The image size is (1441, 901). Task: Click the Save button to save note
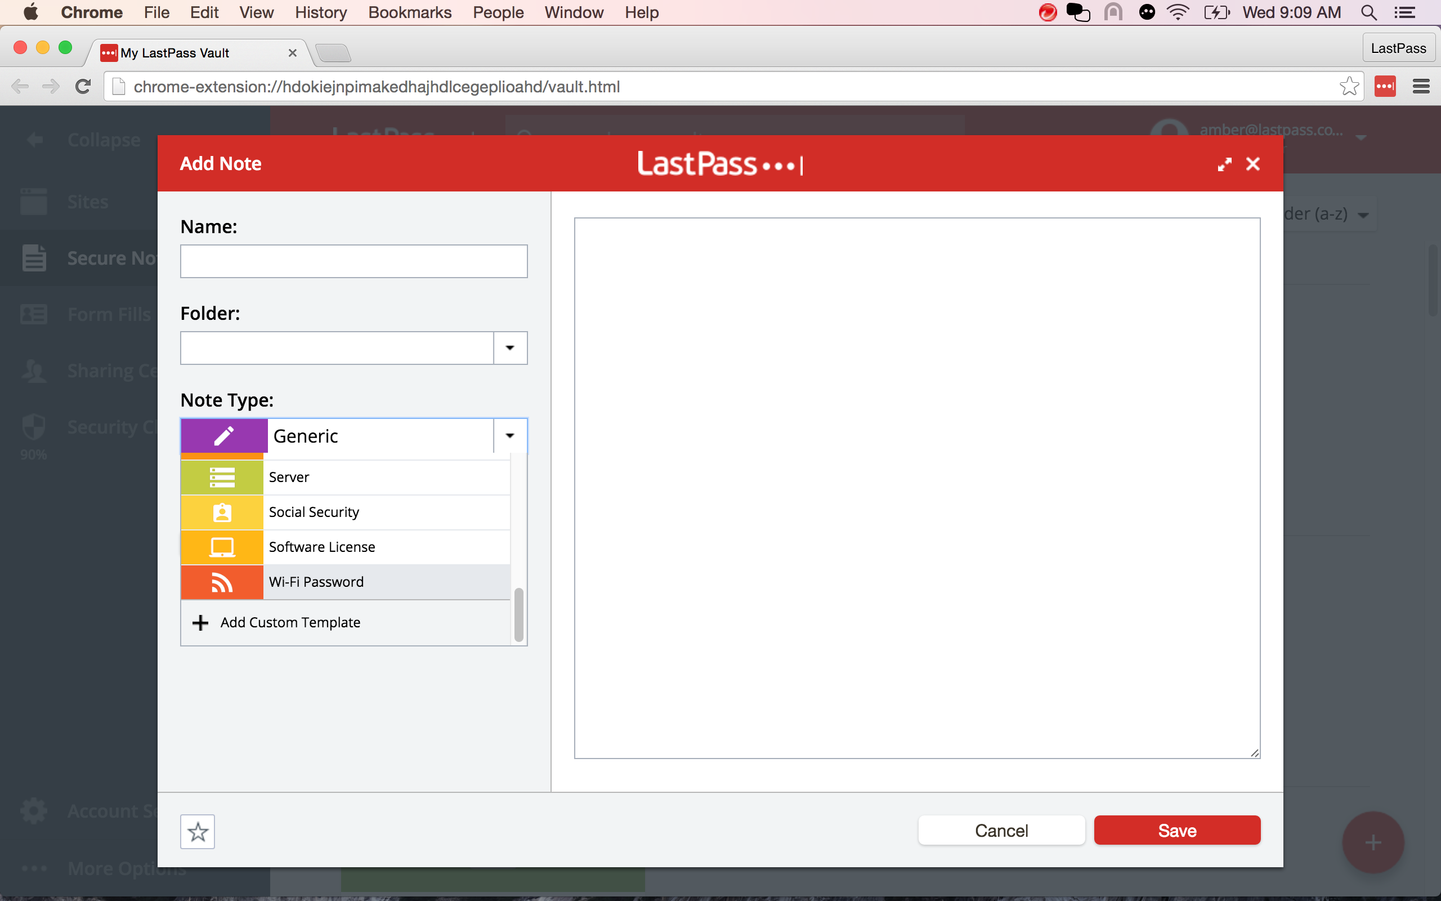pyautogui.click(x=1178, y=829)
